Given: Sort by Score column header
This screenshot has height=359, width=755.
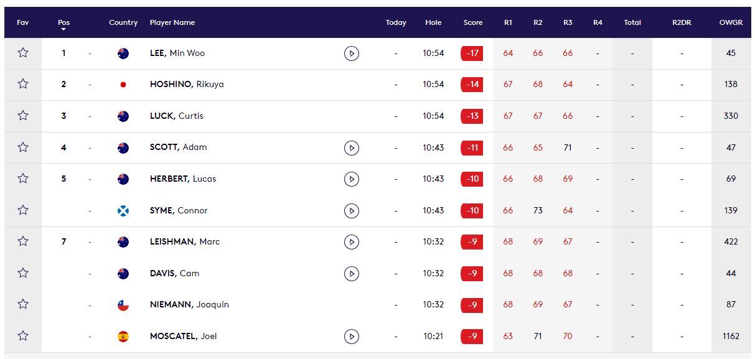Looking at the screenshot, I should [x=472, y=22].
